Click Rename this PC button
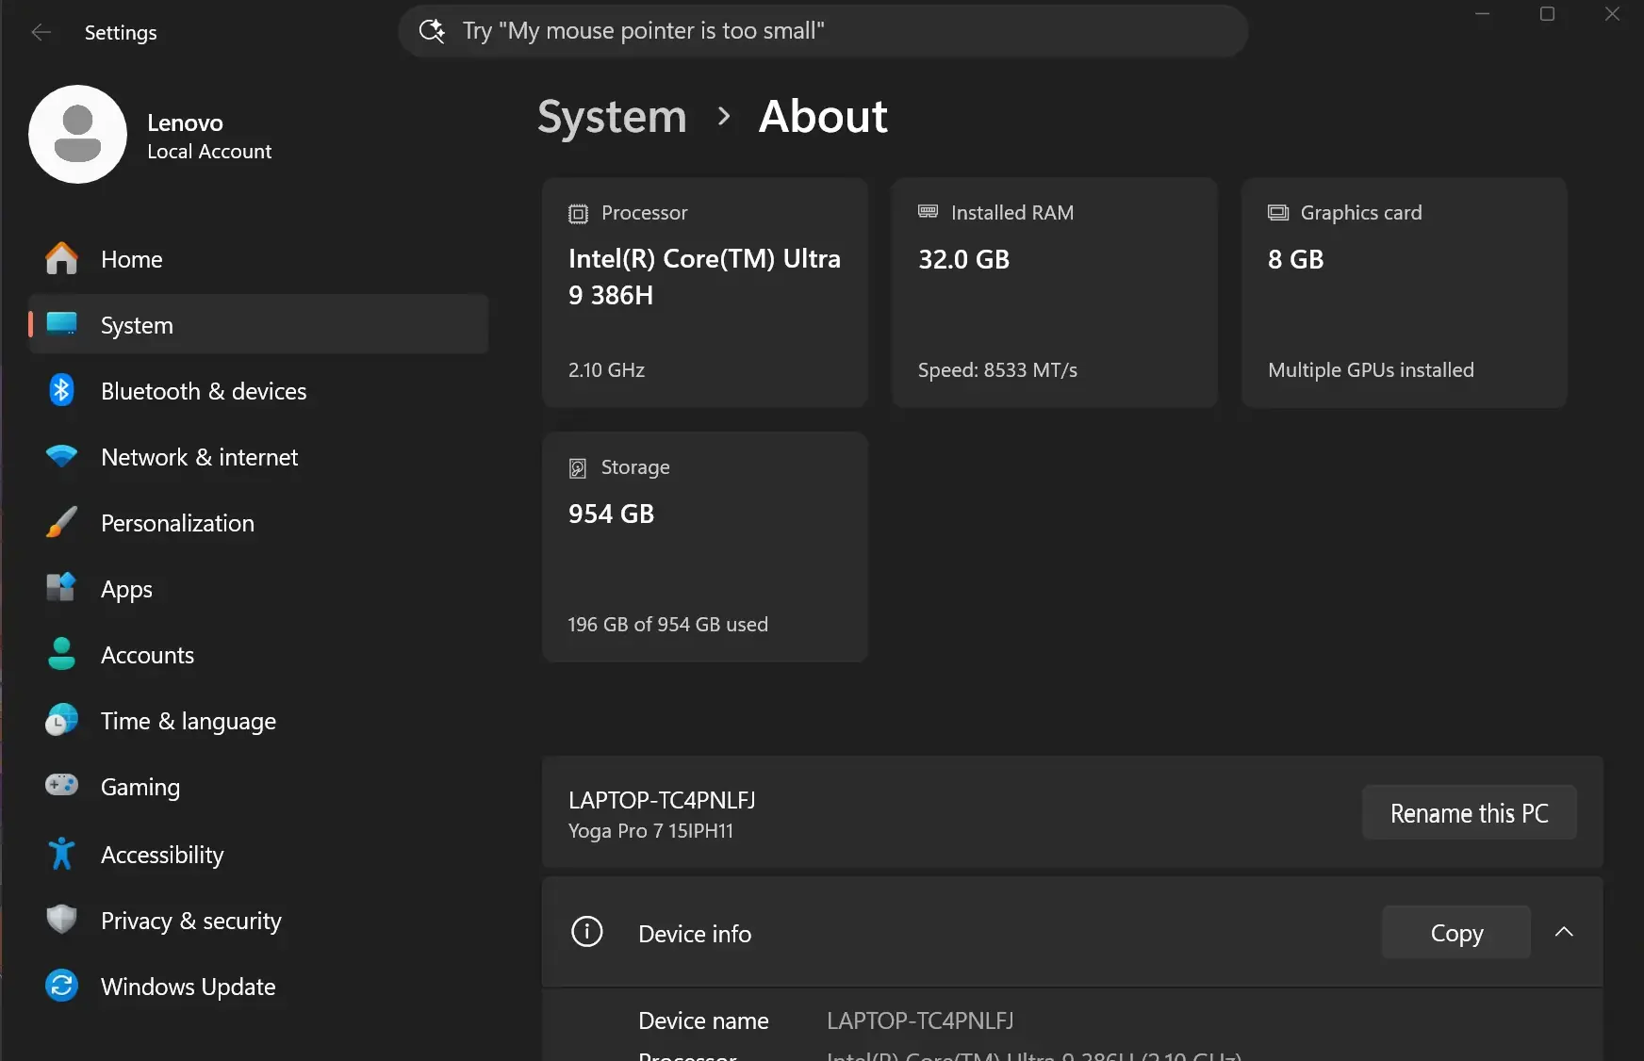This screenshot has height=1061, width=1644. [1469, 813]
